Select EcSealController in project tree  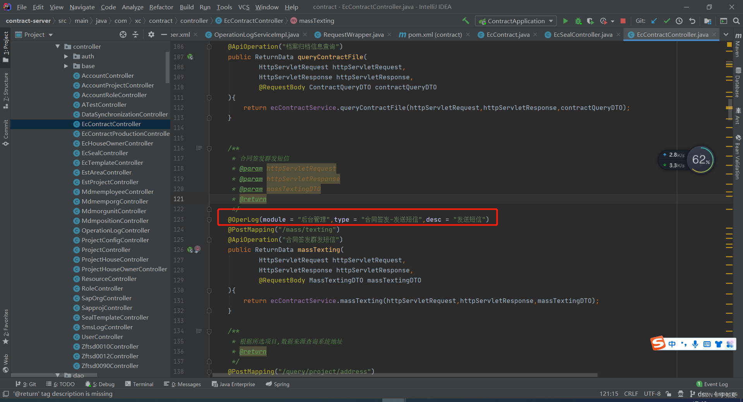pyautogui.click(x=104, y=153)
